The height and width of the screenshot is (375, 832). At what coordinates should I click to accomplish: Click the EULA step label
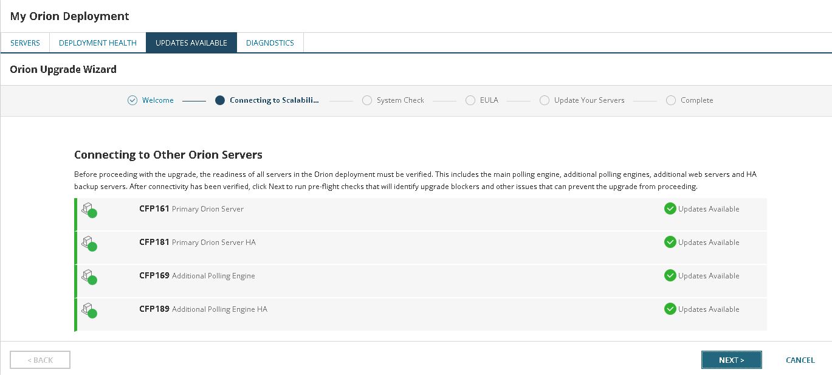[489, 100]
